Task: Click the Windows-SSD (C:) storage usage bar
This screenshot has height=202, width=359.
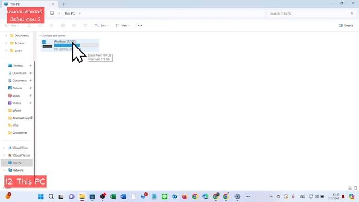Action: pos(76,45)
